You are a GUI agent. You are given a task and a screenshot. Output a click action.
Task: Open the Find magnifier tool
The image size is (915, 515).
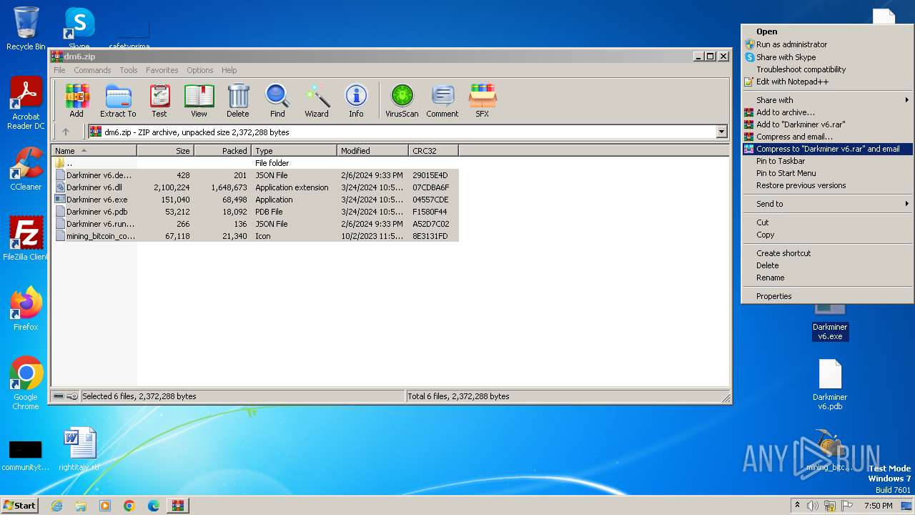pos(277,100)
